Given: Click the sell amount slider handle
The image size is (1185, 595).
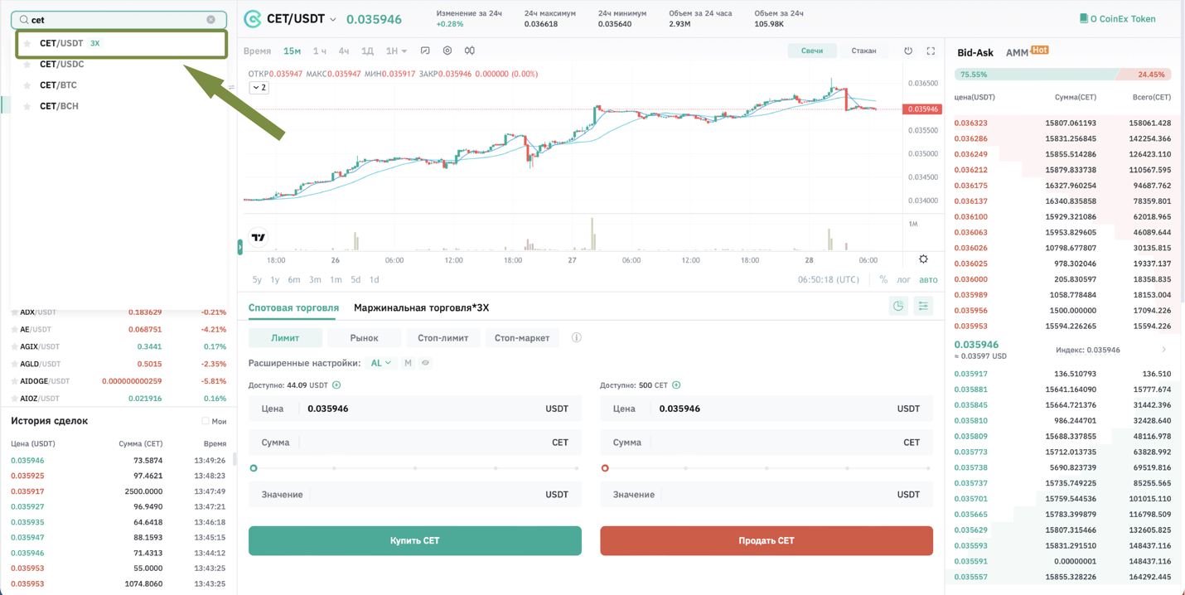Looking at the screenshot, I should click(x=605, y=468).
